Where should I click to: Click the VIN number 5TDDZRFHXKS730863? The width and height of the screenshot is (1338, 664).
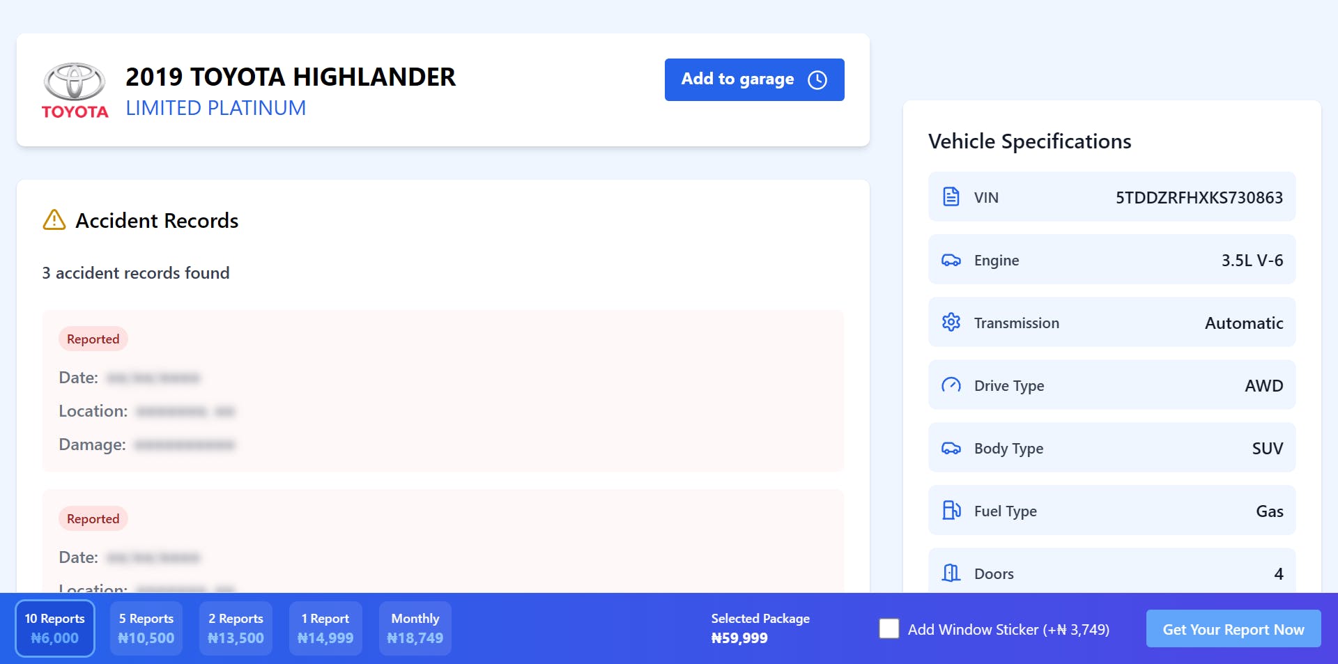(1200, 197)
